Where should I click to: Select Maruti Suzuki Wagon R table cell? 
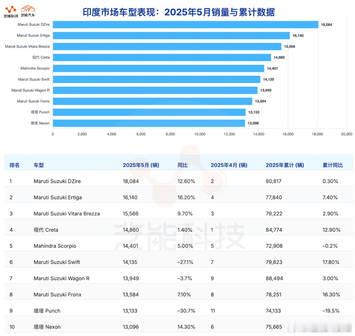(x=61, y=278)
